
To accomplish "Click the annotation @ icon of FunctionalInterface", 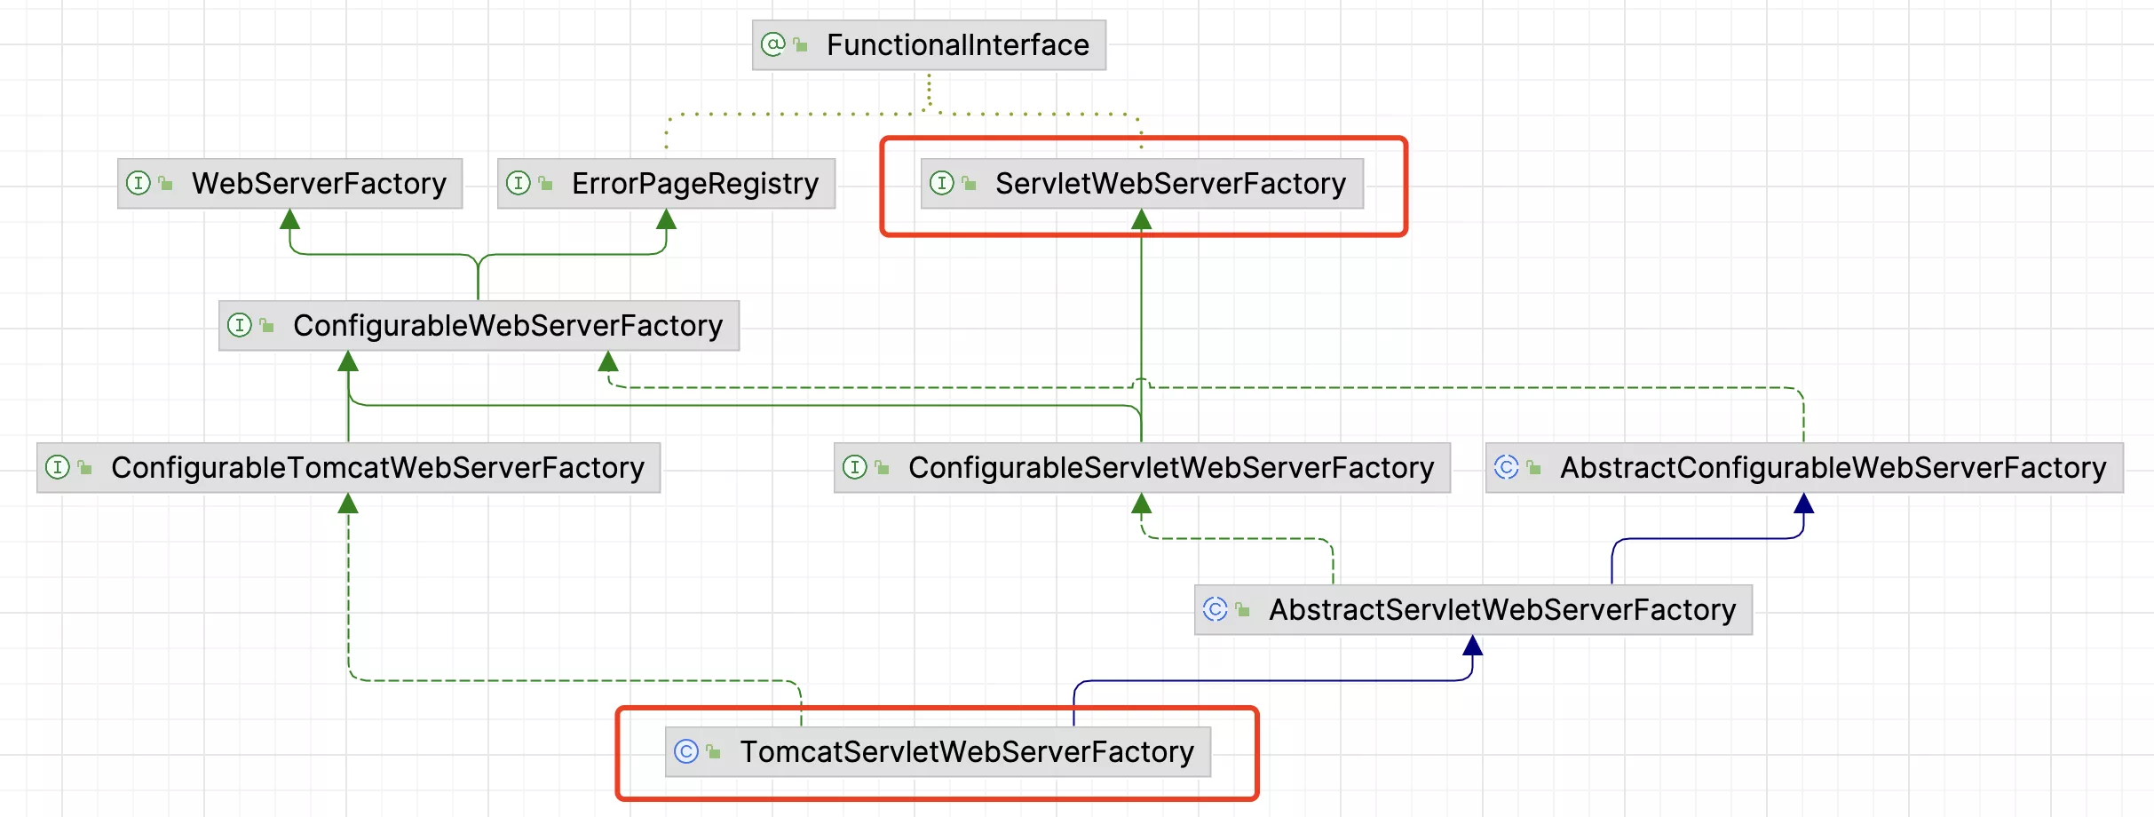I will (x=773, y=44).
